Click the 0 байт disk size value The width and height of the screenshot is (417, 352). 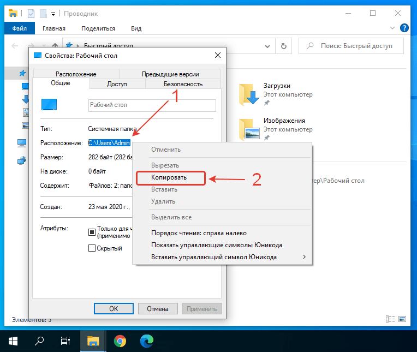[97, 171]
